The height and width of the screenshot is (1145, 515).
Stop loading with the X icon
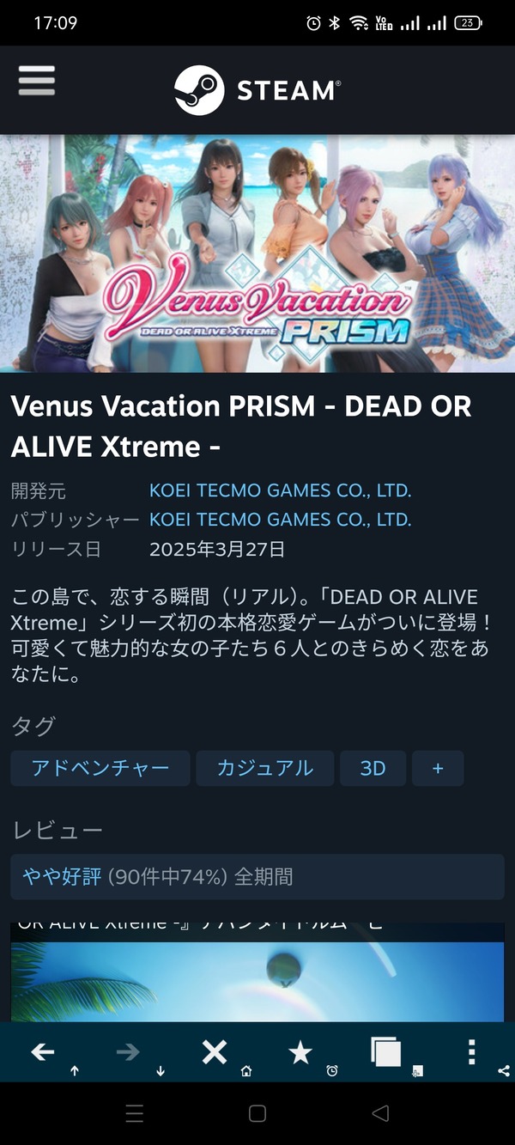pos(214,1052)
